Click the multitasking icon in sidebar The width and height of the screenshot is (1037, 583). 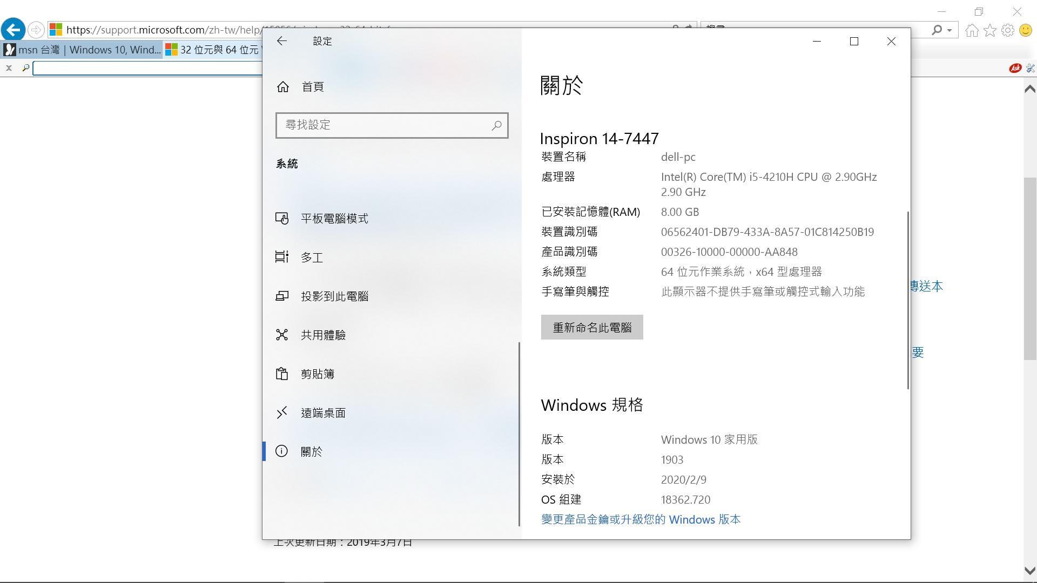(x=282, y=257)
